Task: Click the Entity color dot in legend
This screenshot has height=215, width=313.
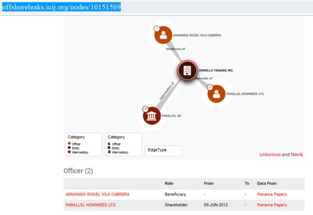Action: point(69,148)
